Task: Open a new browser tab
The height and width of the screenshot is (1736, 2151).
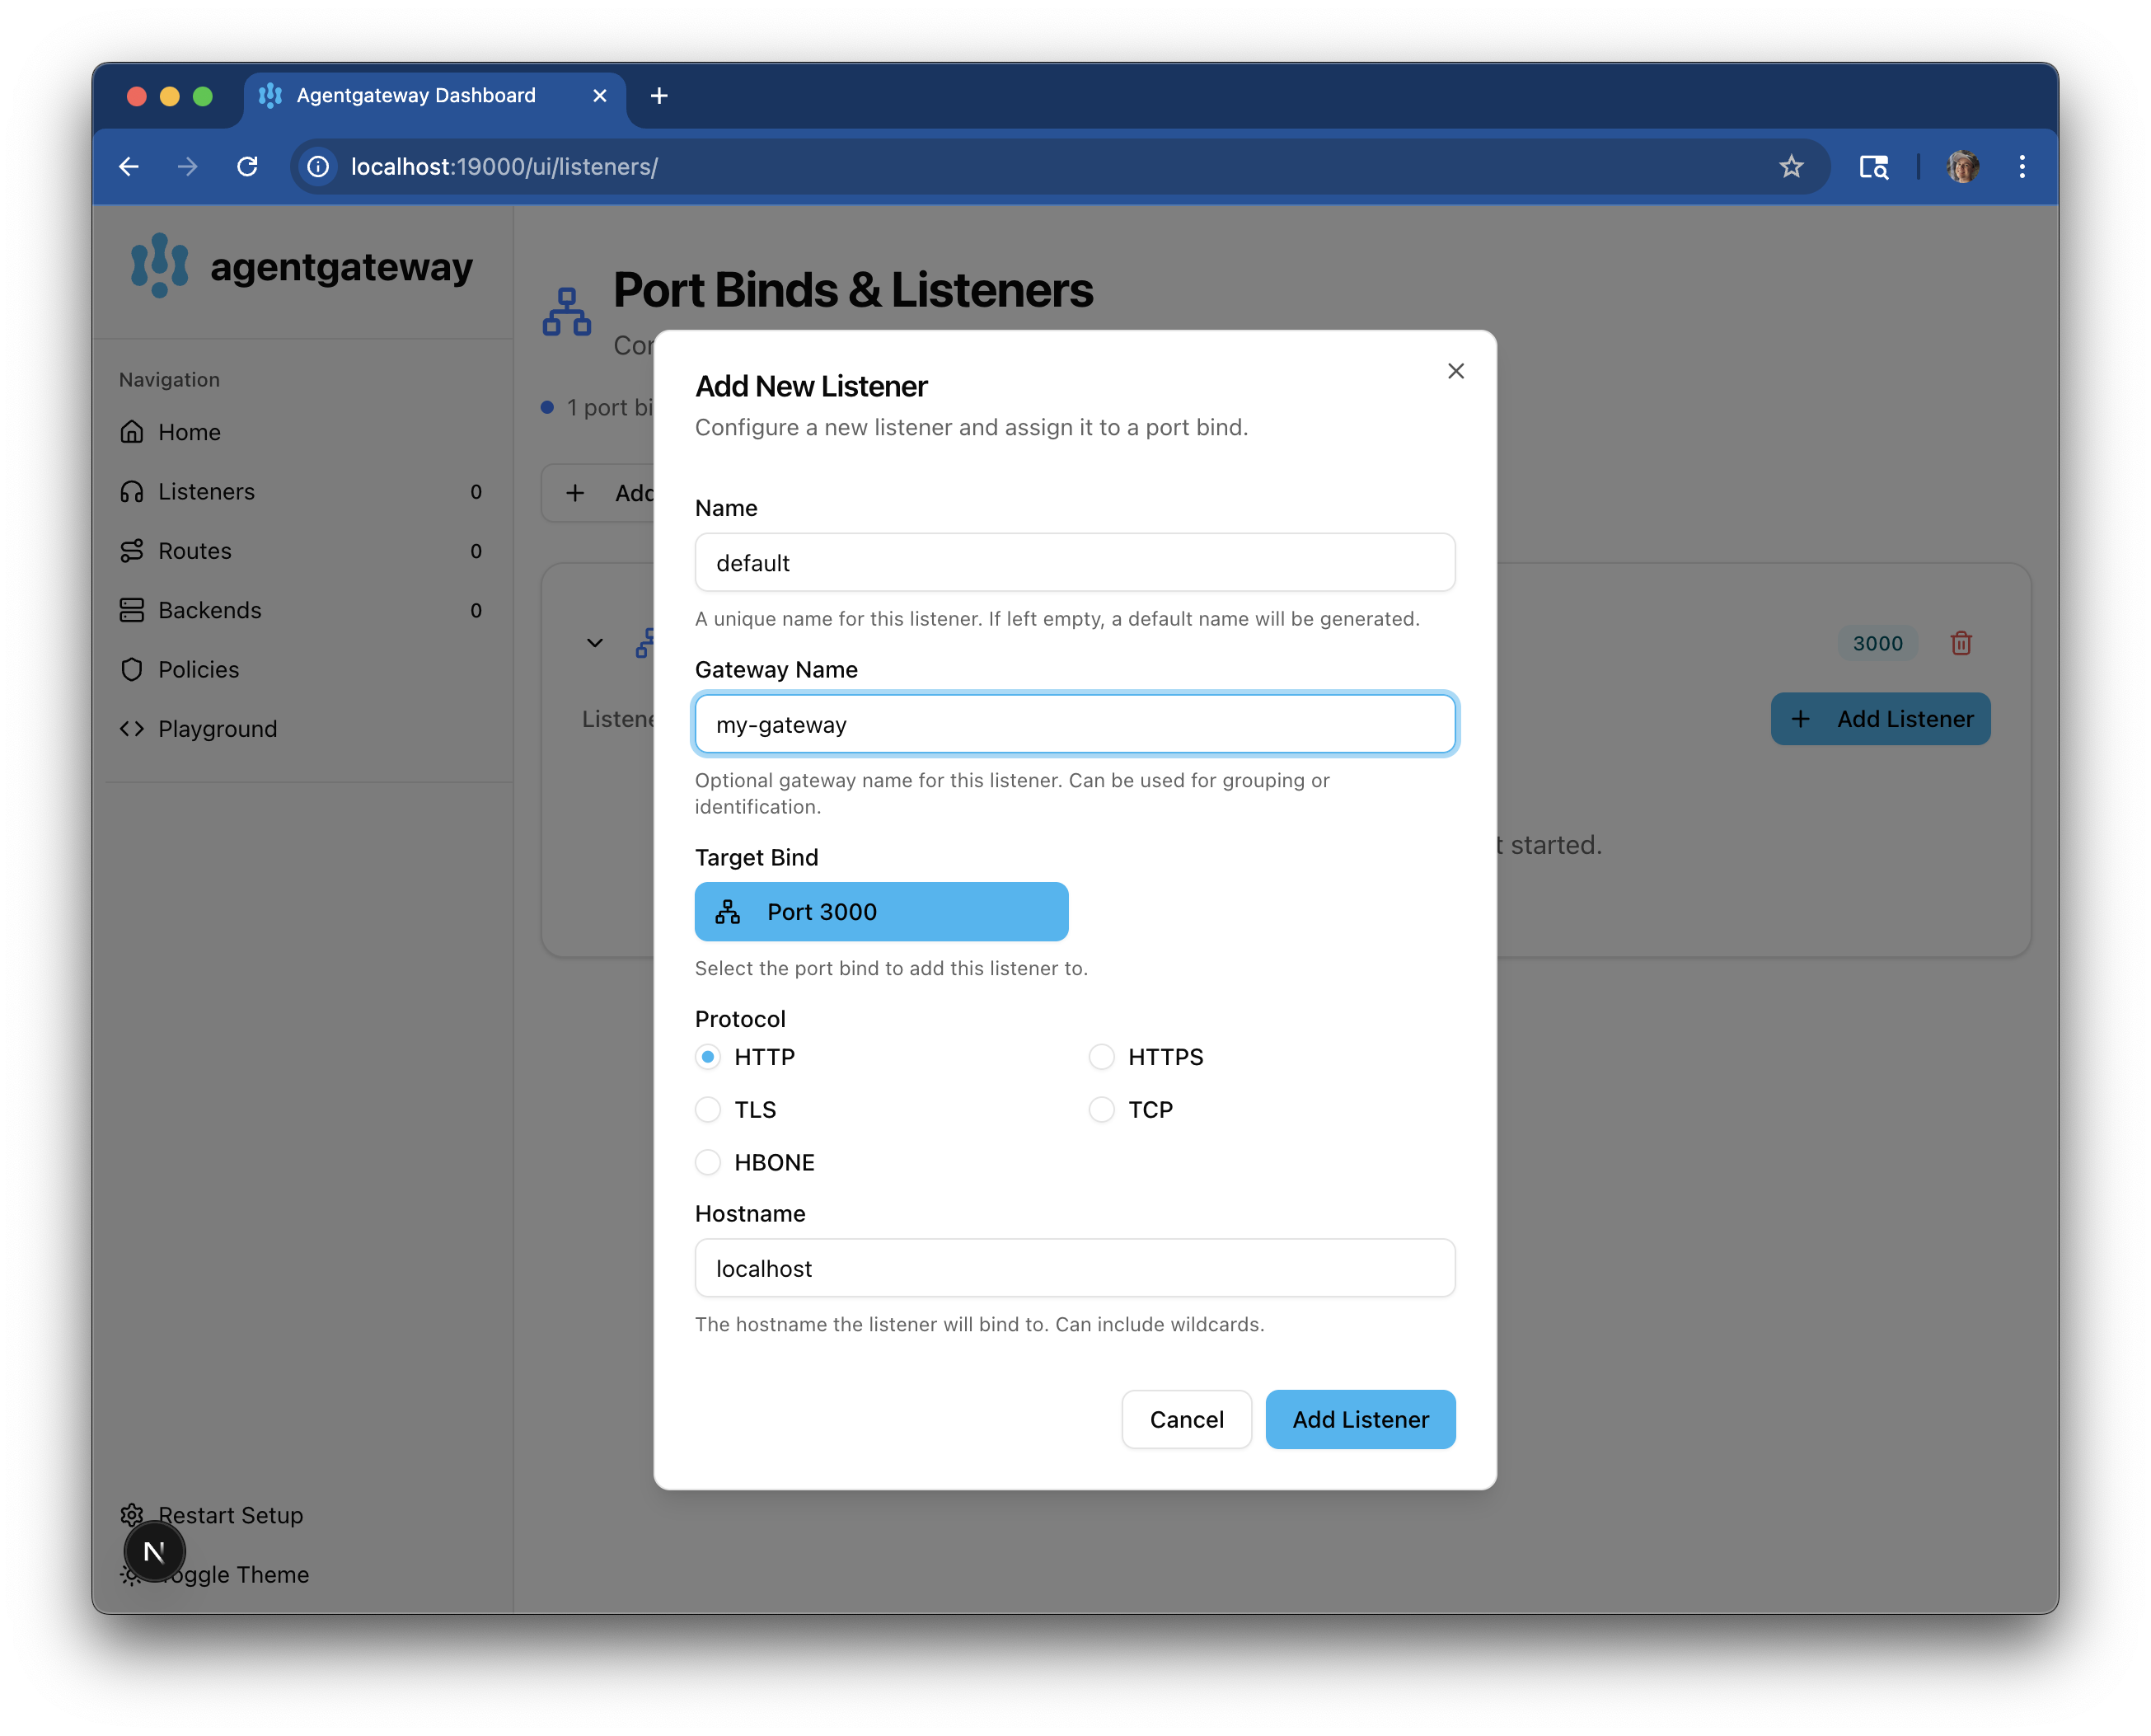Action: click(658, 95)
